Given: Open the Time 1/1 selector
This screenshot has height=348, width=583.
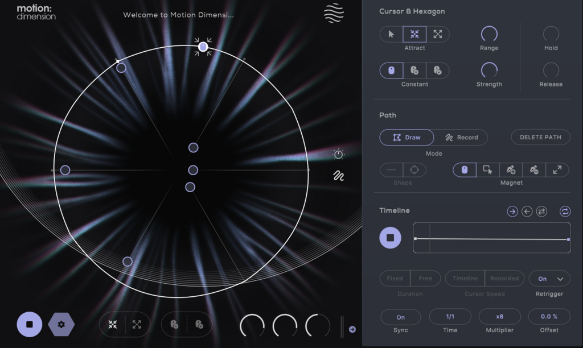Looking at the screenshot, I should point(450,317).
